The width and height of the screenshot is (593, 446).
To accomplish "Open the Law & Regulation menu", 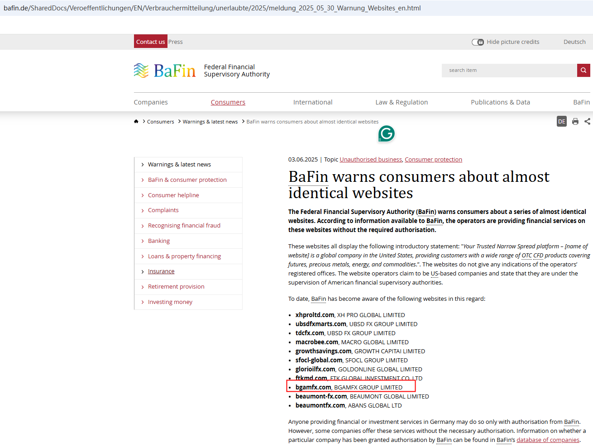I will coord(402,102).
